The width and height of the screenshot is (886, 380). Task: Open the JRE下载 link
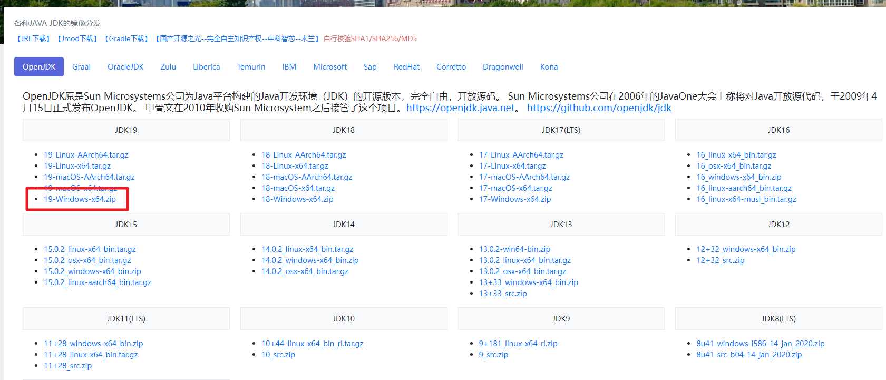[x=33, y=38]
